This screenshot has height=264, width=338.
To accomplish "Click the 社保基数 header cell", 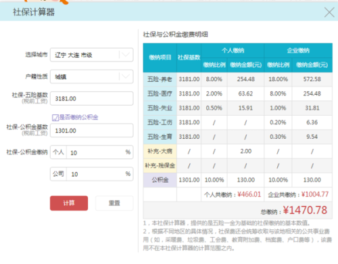I will 189,58.
